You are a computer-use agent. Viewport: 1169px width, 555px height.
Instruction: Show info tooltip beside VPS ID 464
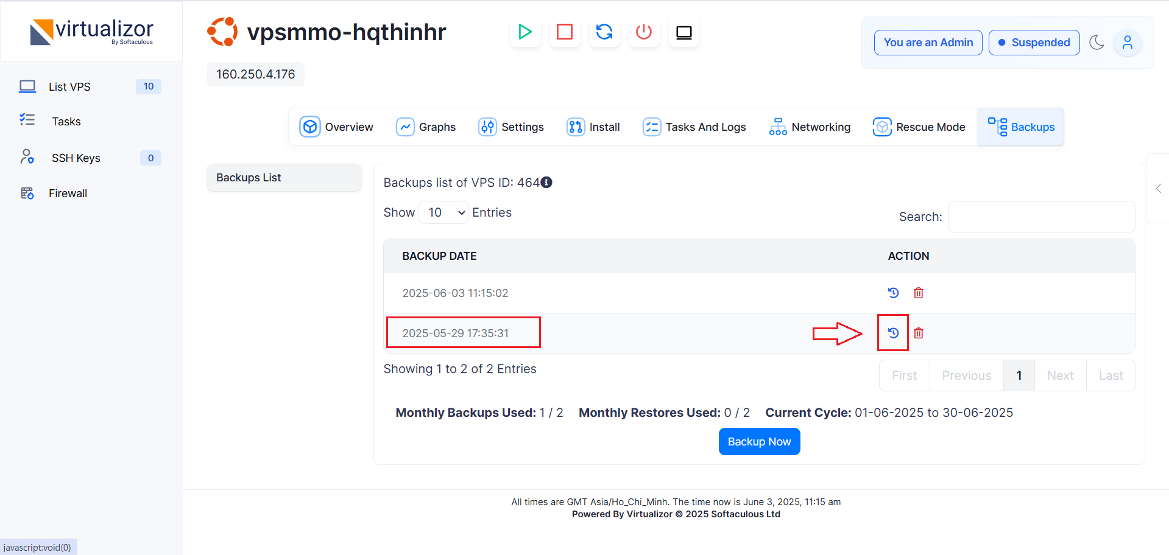pos(546,183)
